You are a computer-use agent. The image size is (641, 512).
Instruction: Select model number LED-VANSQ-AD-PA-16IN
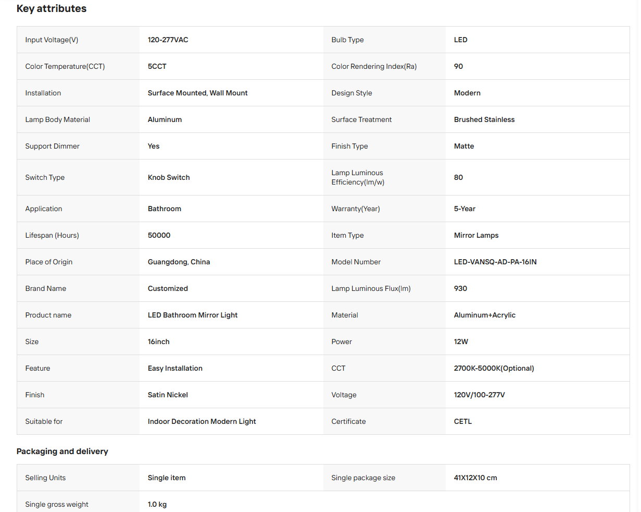click(495, 262)
